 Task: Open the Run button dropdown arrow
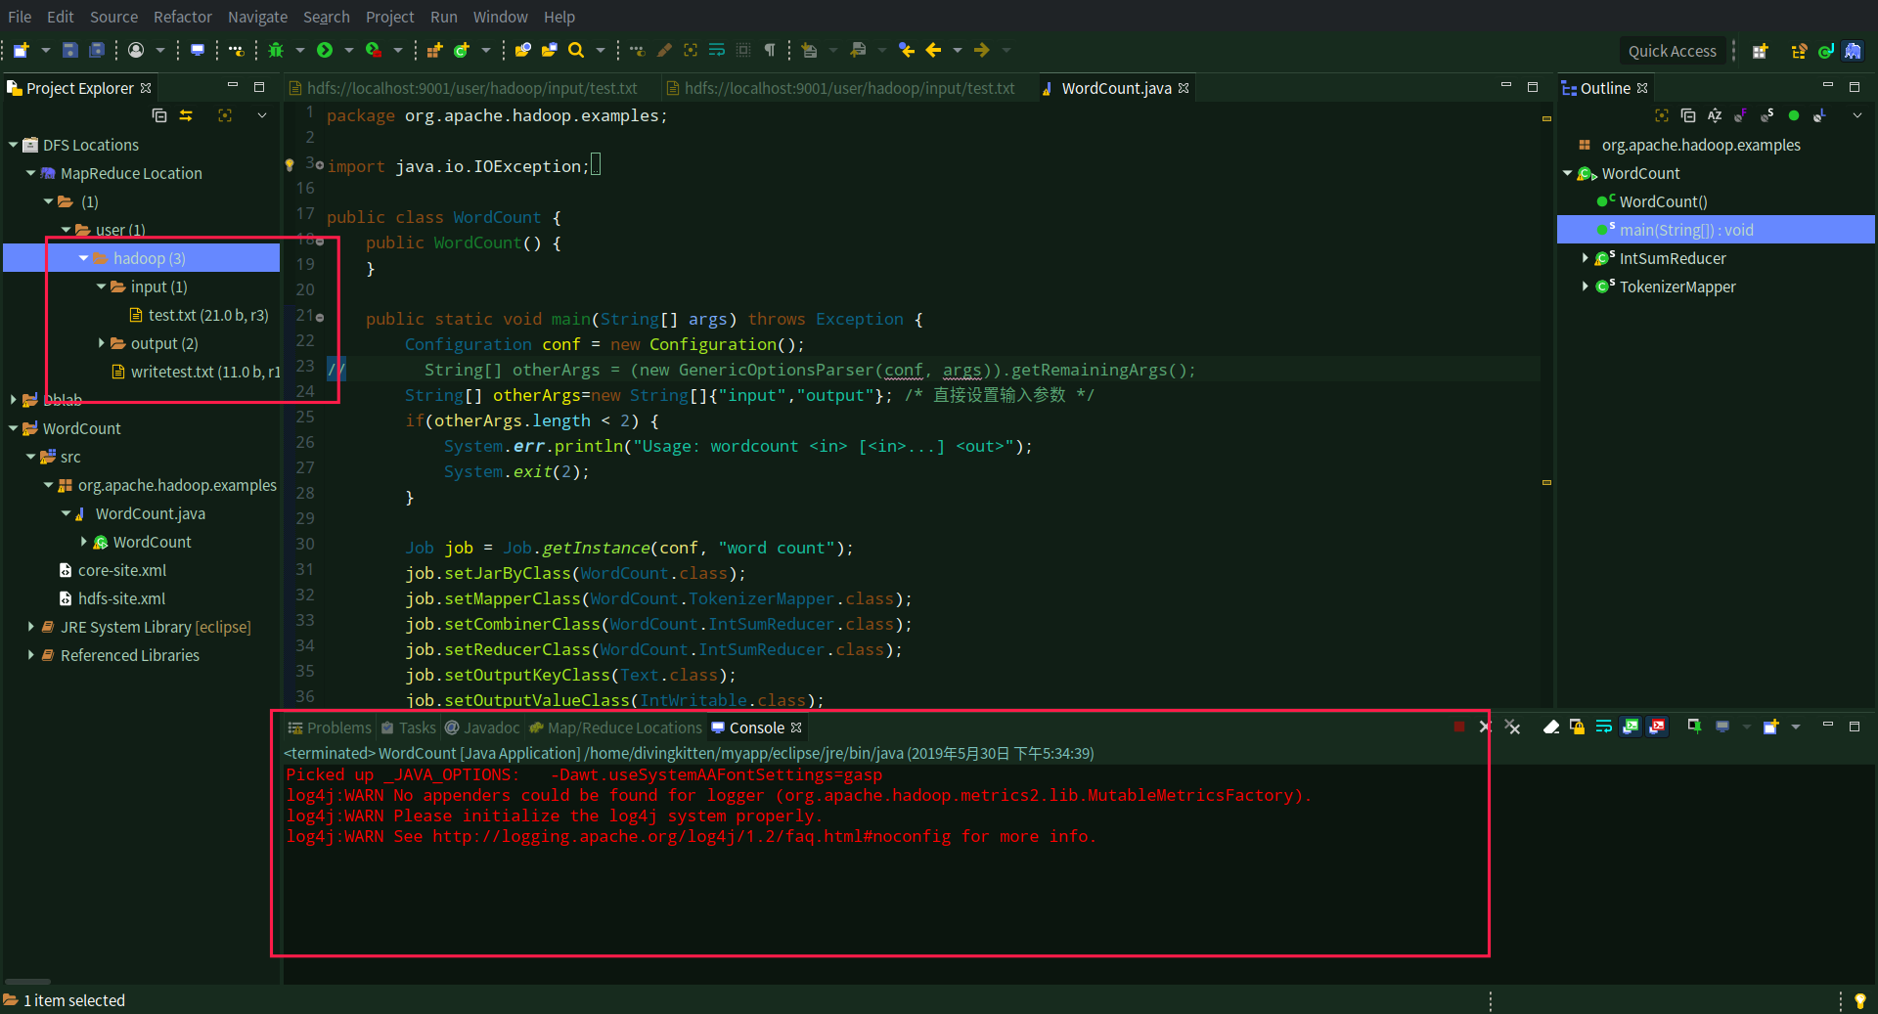point(349,50)
